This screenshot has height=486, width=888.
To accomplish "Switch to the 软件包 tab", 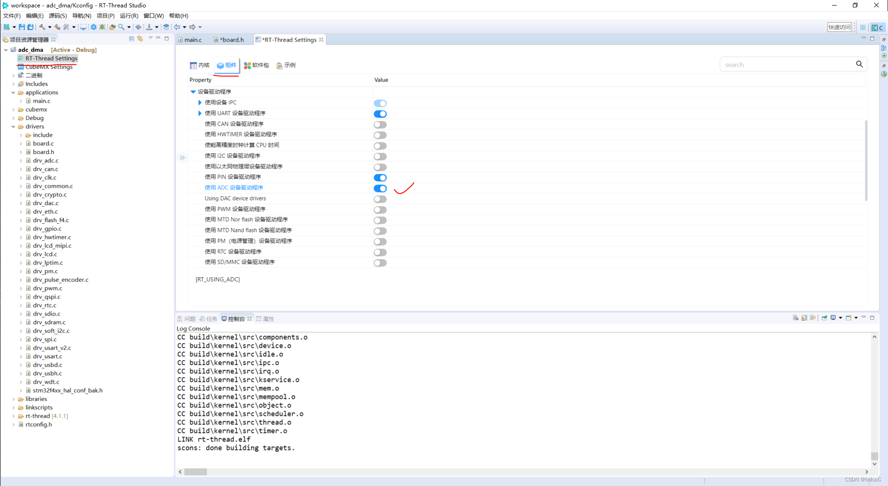I will click(256, 65).
